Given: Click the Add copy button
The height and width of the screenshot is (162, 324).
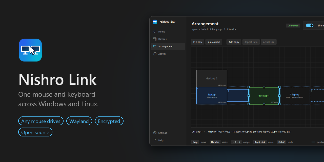Looking at the screenshot, I should click(x=234, y=42).
